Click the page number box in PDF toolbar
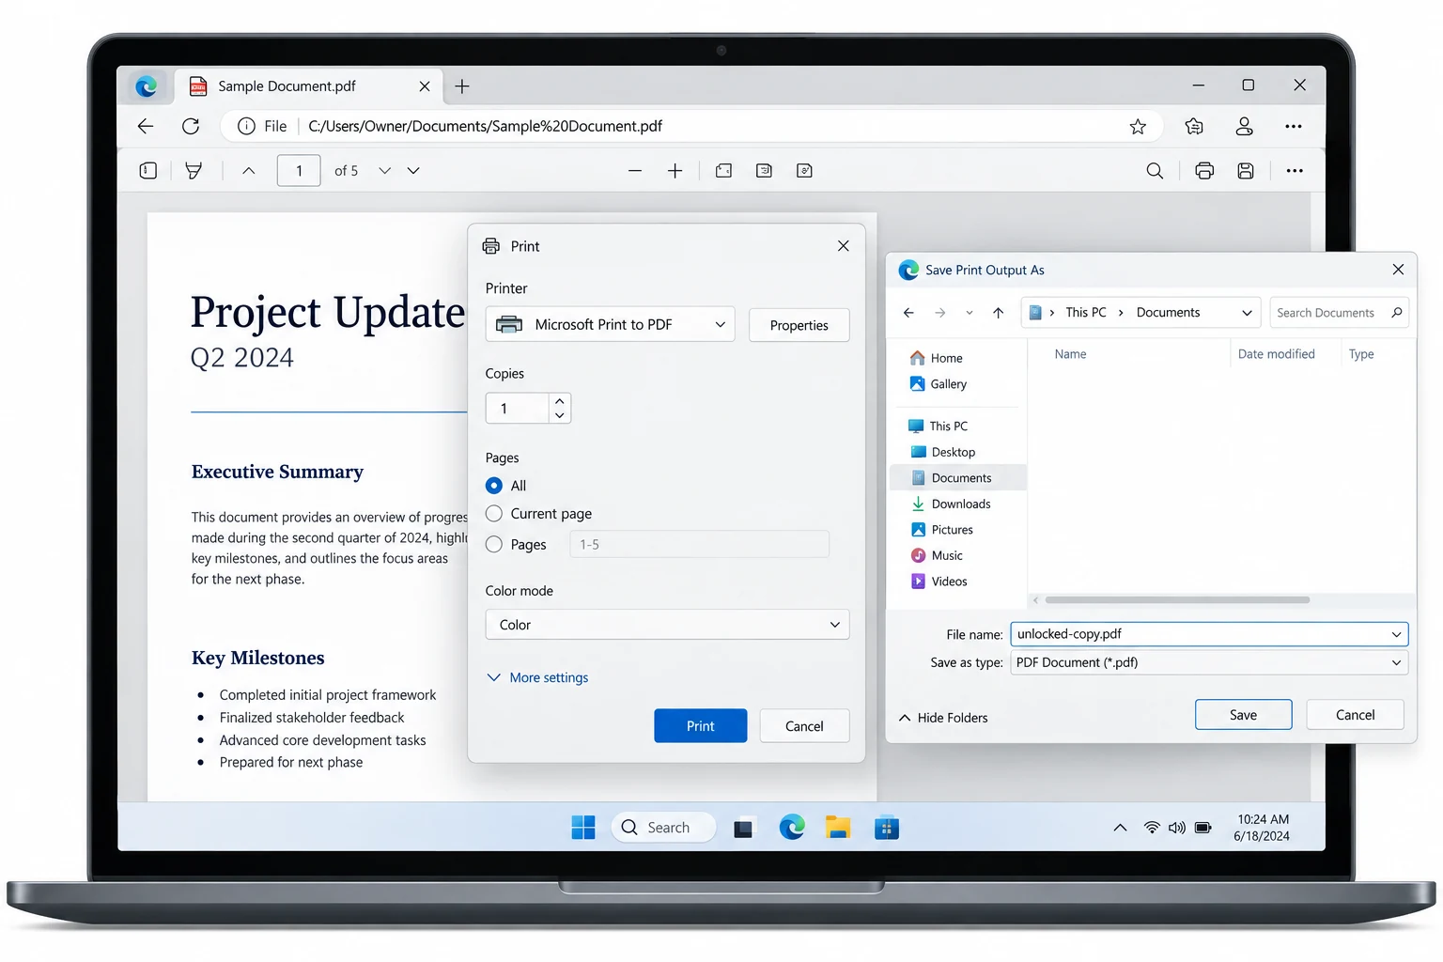The width and height of the screenshot is (1443, 962). point(299,171)
